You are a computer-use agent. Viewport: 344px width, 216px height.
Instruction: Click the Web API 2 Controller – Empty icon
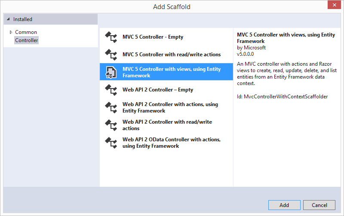point(111,90)
